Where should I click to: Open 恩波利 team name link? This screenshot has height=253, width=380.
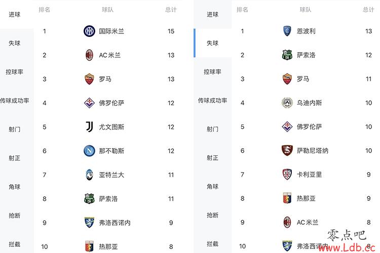tap(306, 31)
